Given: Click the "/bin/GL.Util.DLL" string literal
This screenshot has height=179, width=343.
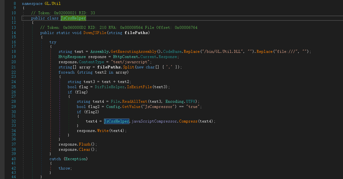Looking at the screenshot, I should pos(223,52).
